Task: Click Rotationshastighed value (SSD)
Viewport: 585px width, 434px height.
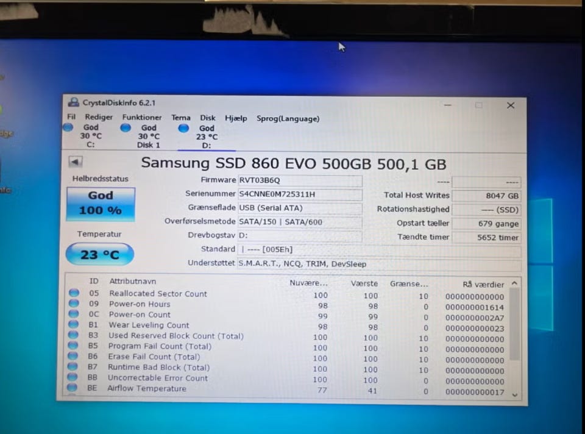Action: click(486, 210)
